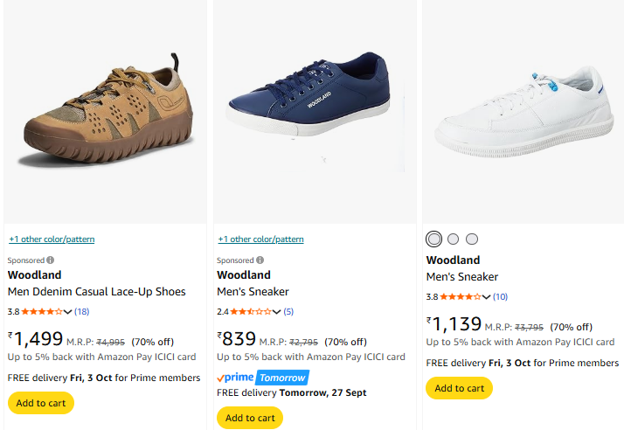
Task: Add the ₹839 navy sneaker to cart
Action: [250, 418]
